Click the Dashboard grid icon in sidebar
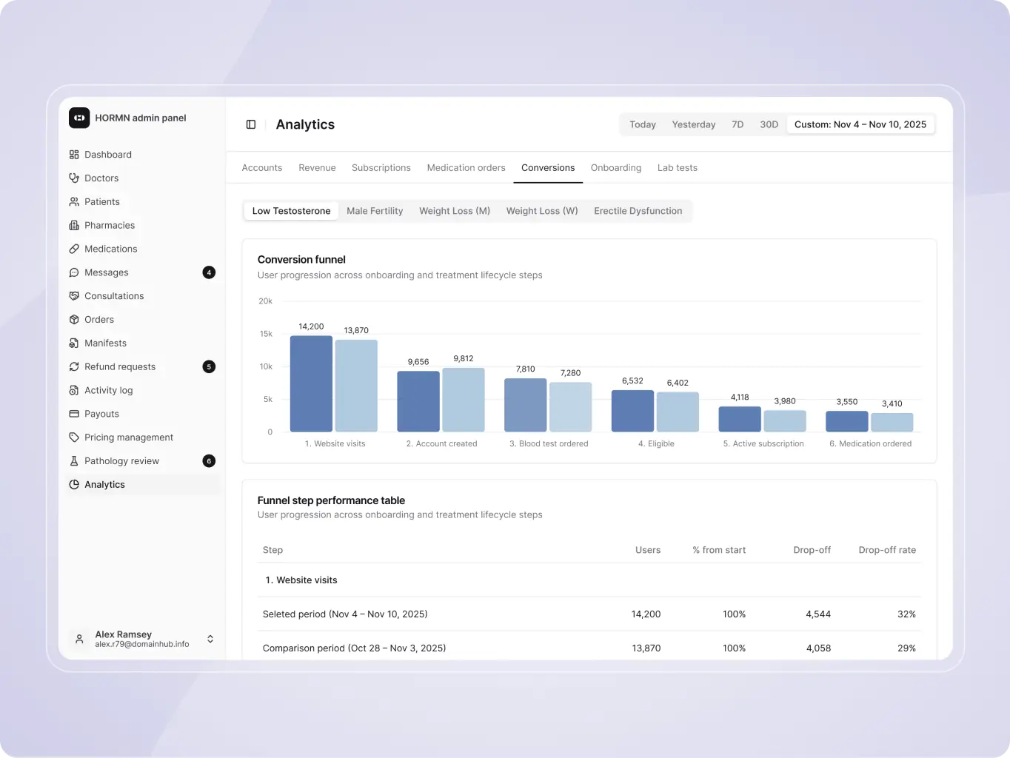Screen dimensions: 1010x758 74,155
